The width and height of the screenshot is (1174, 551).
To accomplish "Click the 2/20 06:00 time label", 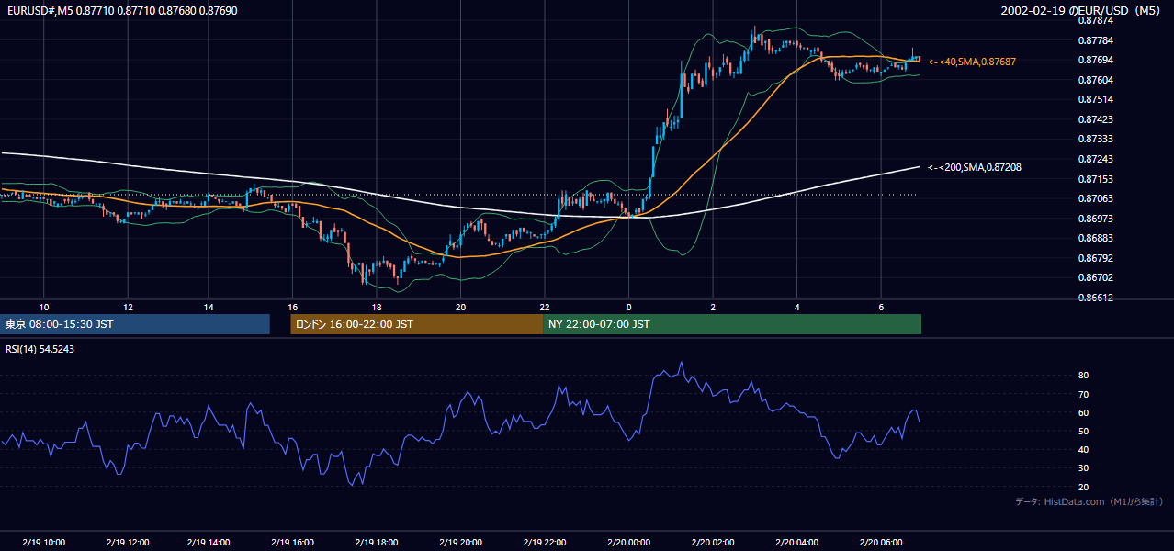I will pos(881,543).
